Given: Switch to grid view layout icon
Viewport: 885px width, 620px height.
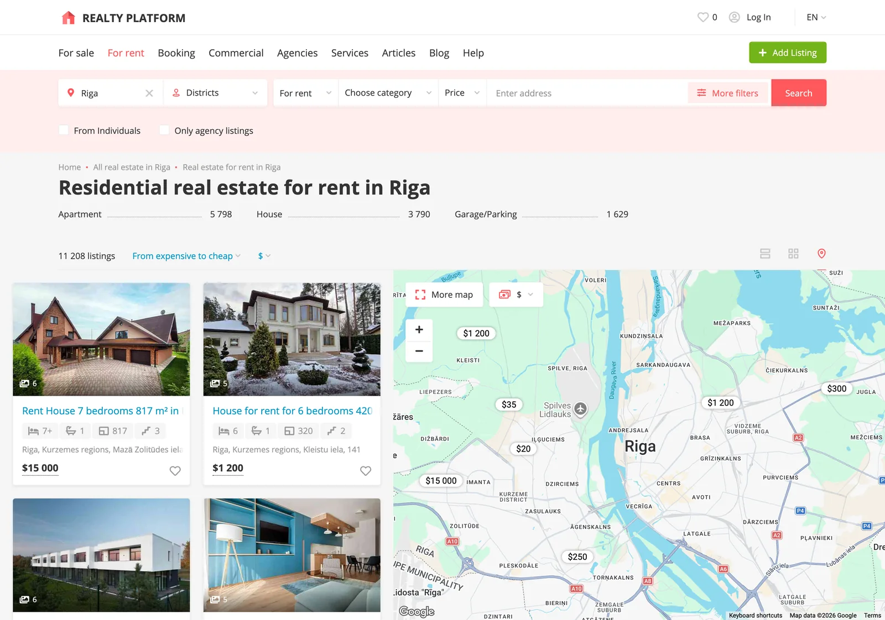Looking at the screenshot, I should pyautogui.click(x=793, y=254).
